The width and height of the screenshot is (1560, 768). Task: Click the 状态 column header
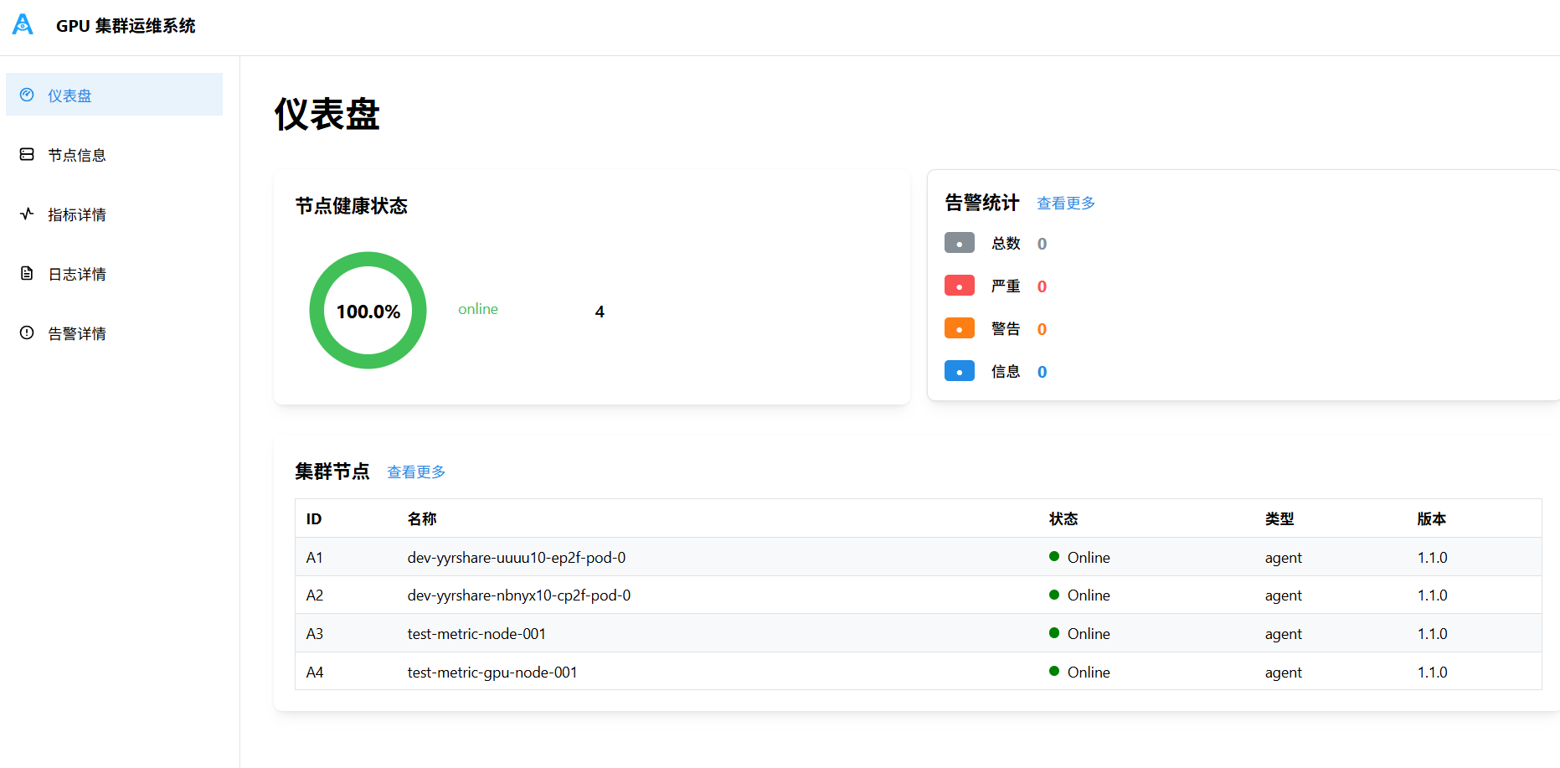pos(1063,519)
